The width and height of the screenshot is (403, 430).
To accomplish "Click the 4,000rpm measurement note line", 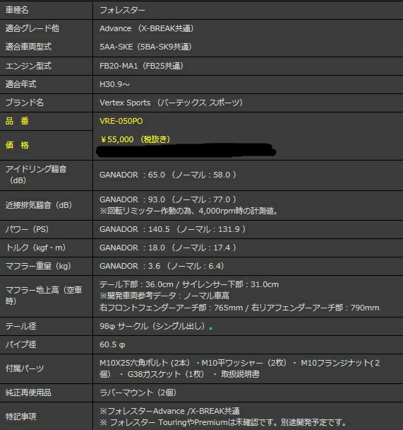I will click(188, 211).
